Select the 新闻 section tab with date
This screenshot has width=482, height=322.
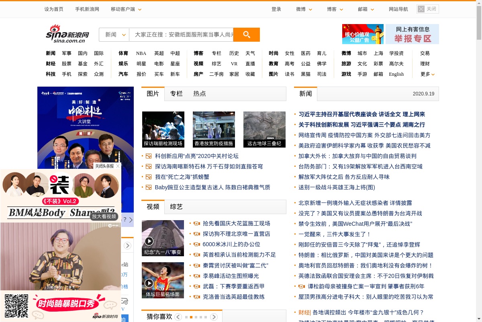306,93
